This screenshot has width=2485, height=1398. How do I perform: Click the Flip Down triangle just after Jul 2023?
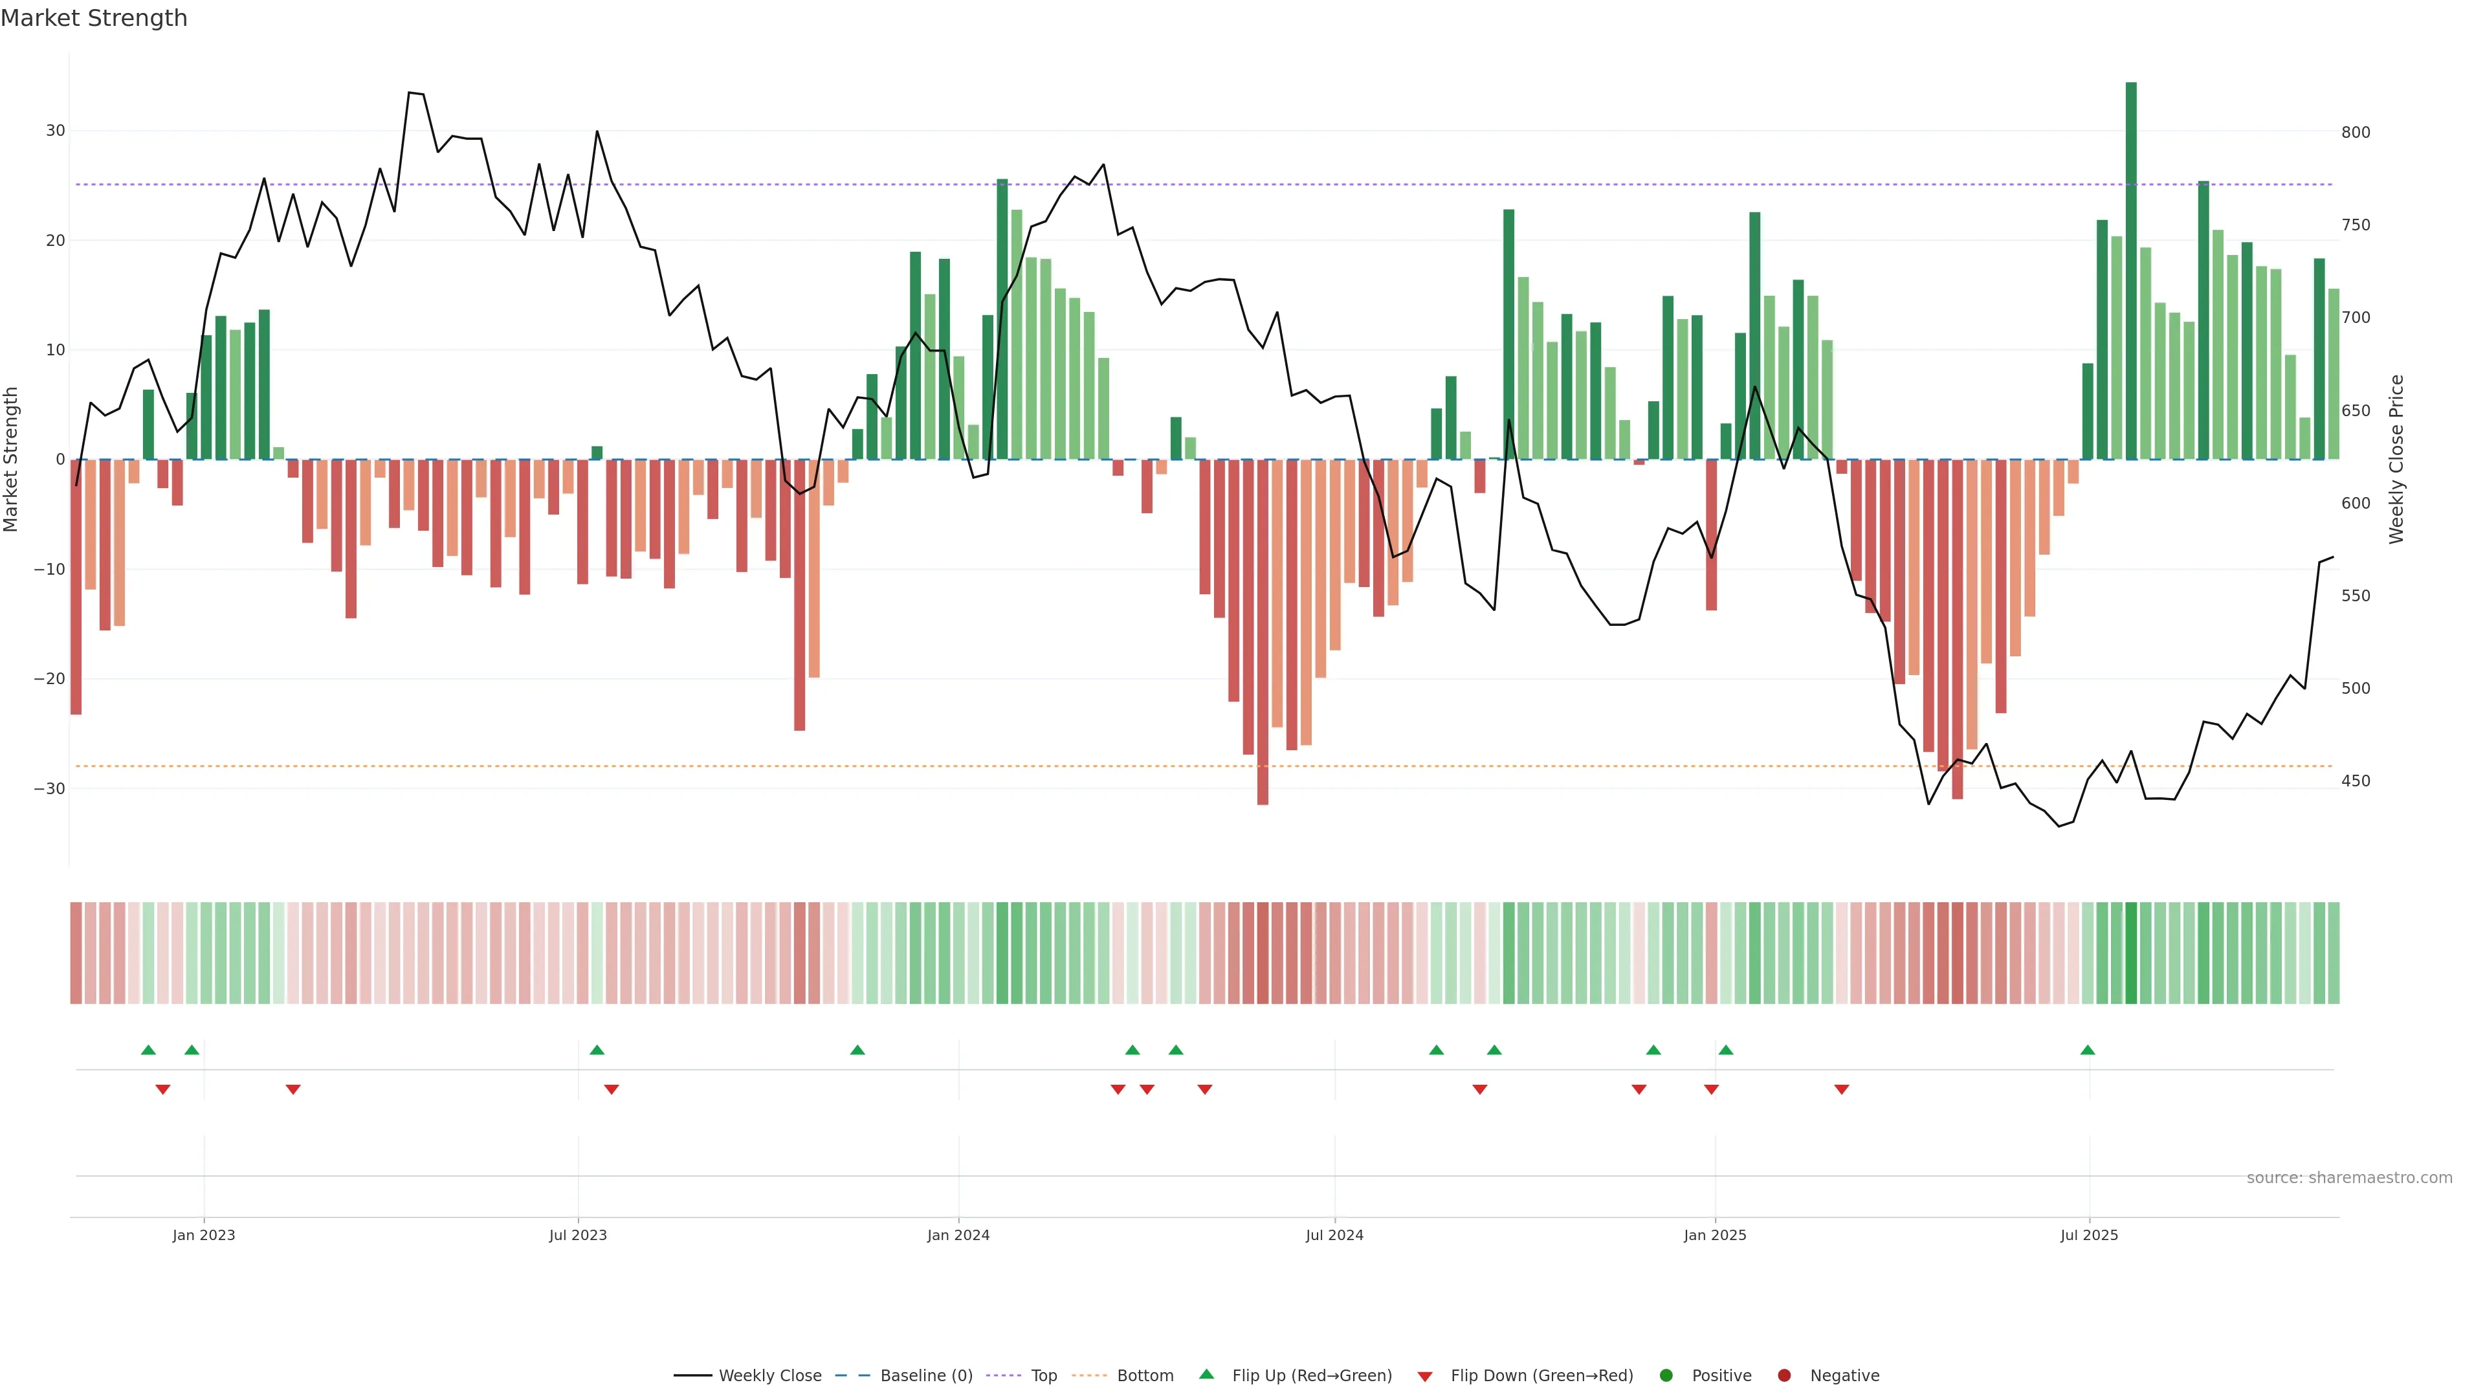(612, 1089)
